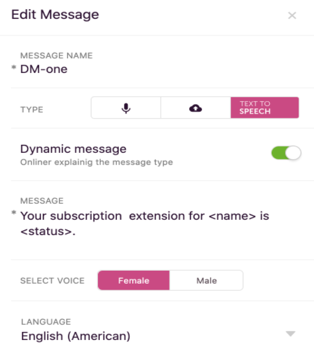Choose the Female voice option
Image resolution: width=314 pixels, height=348 pixels.
133,280
